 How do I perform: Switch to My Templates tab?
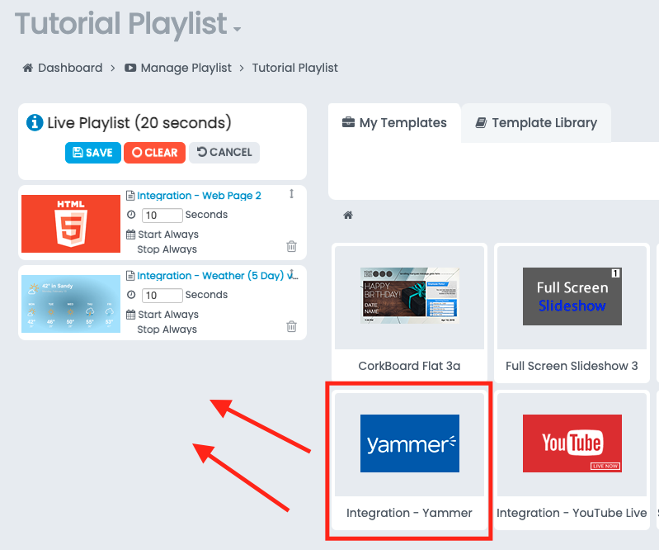[x=394, y=123]
